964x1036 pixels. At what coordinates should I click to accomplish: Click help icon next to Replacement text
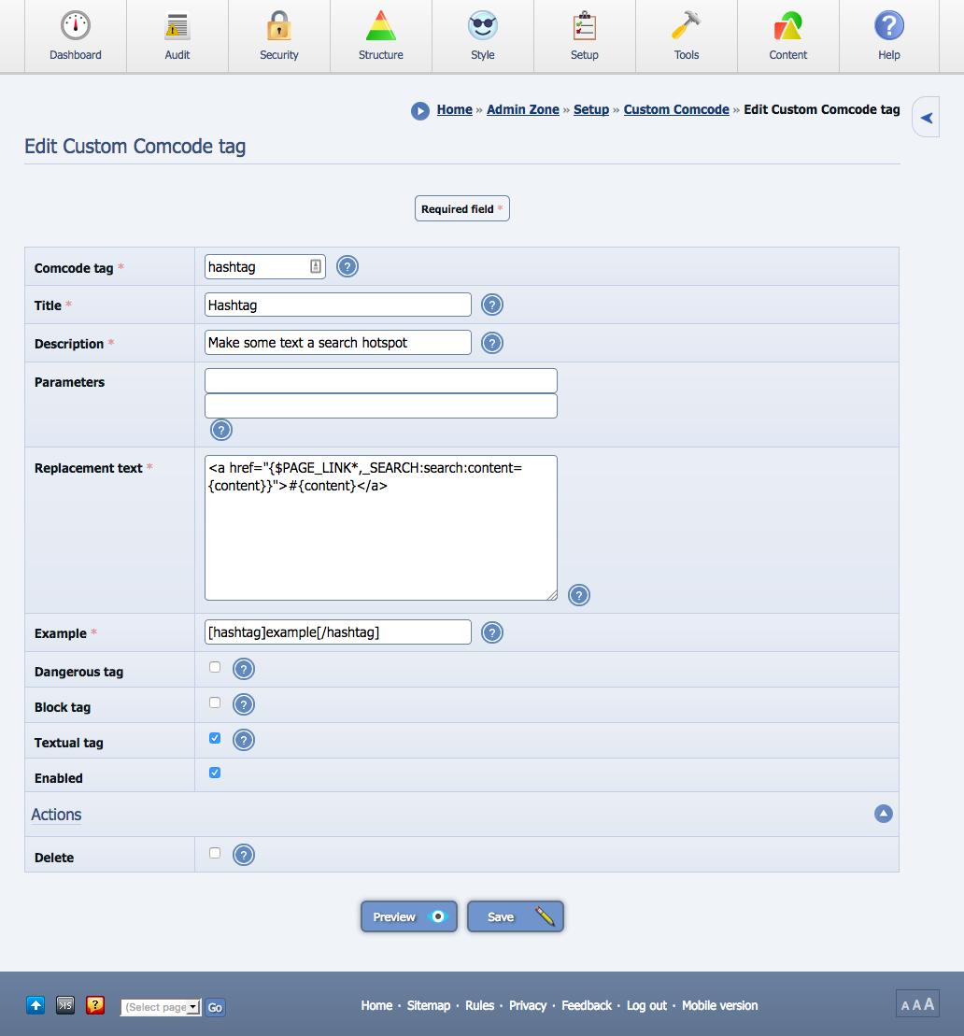(x=579, y=595)
